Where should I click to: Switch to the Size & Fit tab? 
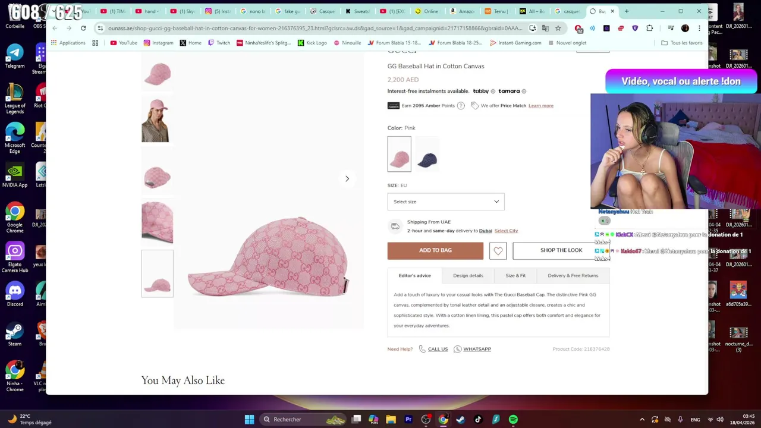coord(515,275)
